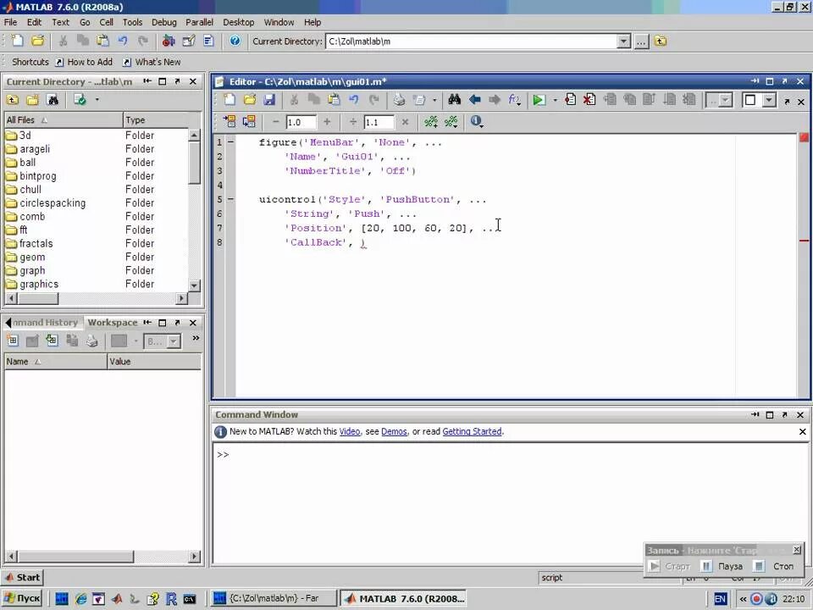The height and width of the screenshot is (610, 813).
Task: Expand more Workspace toolbar items chevron
Action: point(196,338)
